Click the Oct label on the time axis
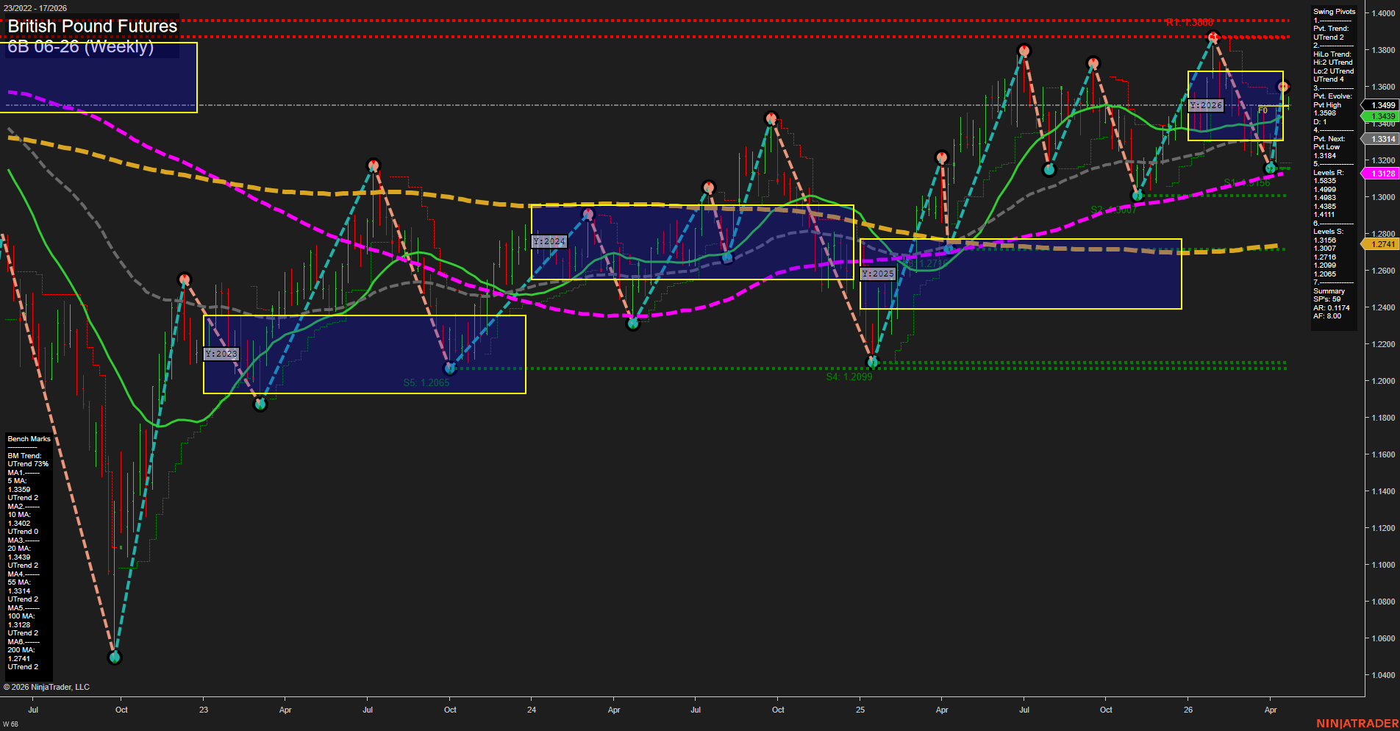 (x=121, y=710)
